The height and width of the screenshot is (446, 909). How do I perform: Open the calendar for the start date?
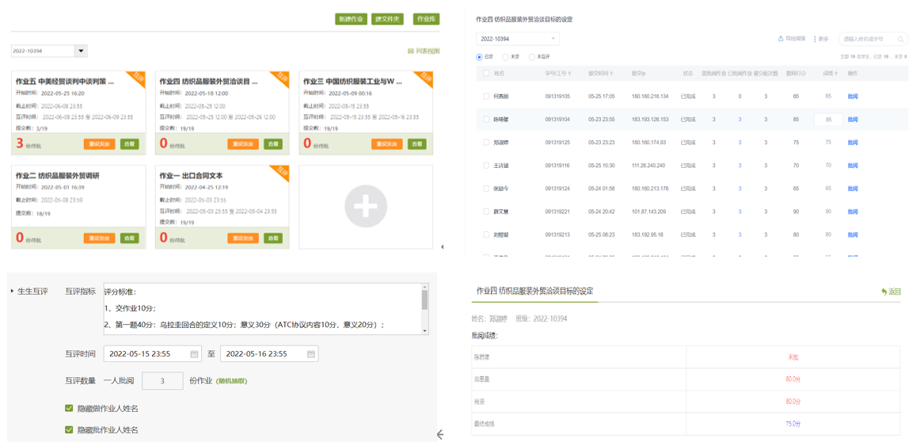tap(194, 354)
